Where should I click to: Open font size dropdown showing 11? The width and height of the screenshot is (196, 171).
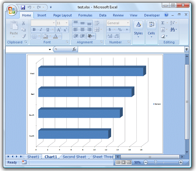66,23
